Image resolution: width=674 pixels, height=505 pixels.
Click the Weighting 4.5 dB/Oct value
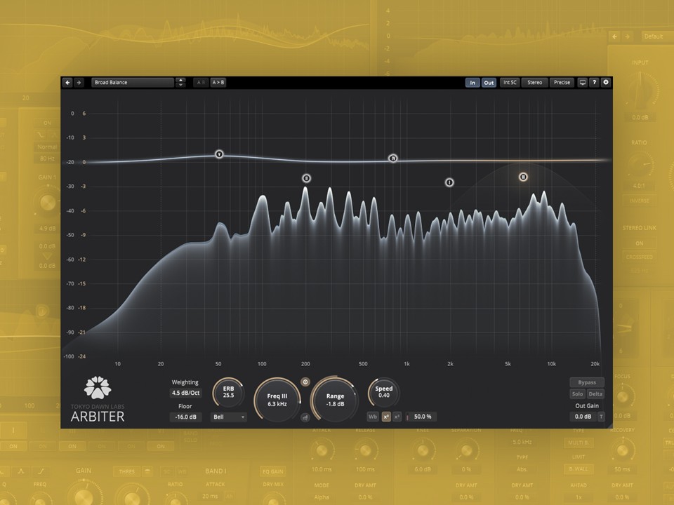[185, 393]
